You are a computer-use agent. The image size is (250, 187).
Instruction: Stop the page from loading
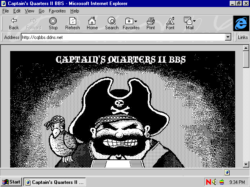(x=53, y=23)
